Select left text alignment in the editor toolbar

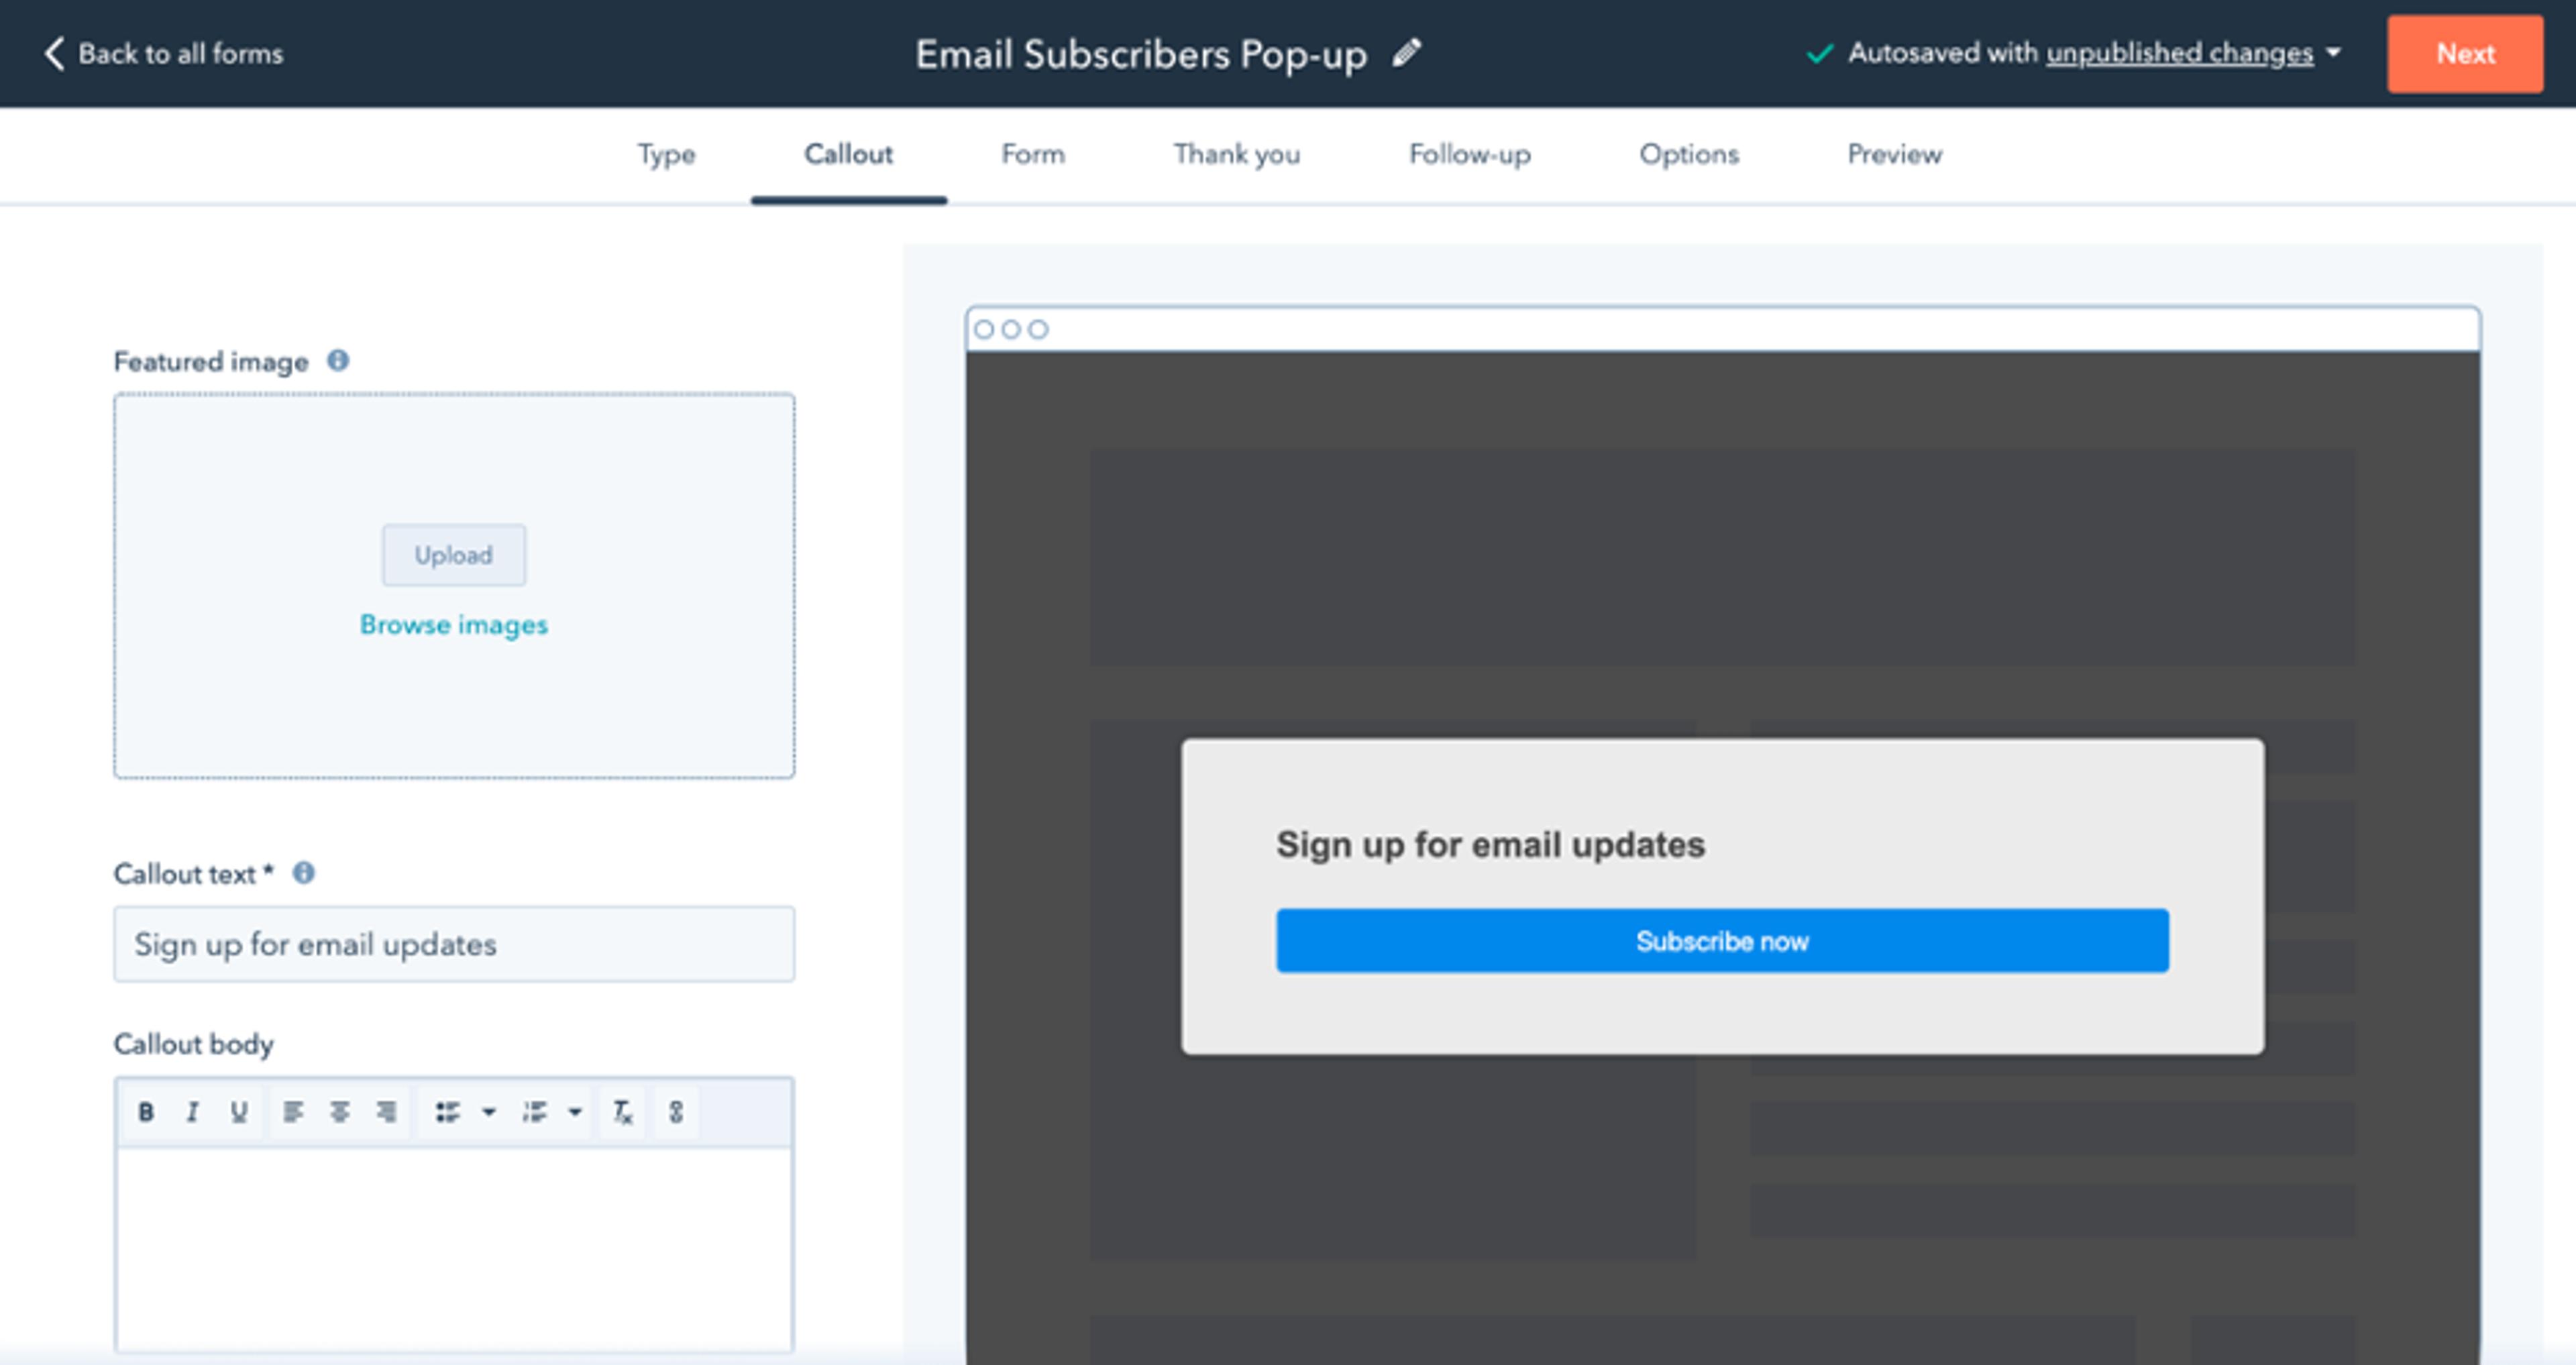[x=292, y=1111]
